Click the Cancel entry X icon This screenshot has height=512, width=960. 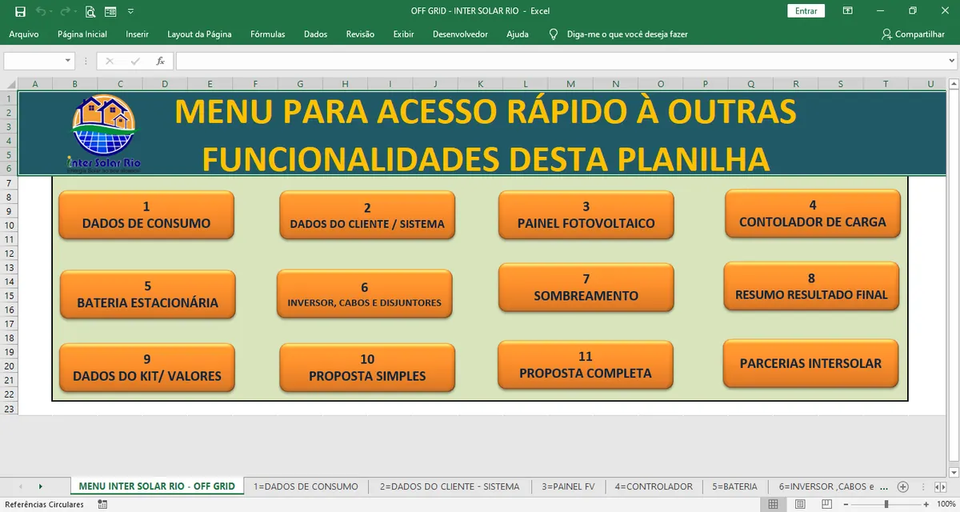tap(110, 61)
